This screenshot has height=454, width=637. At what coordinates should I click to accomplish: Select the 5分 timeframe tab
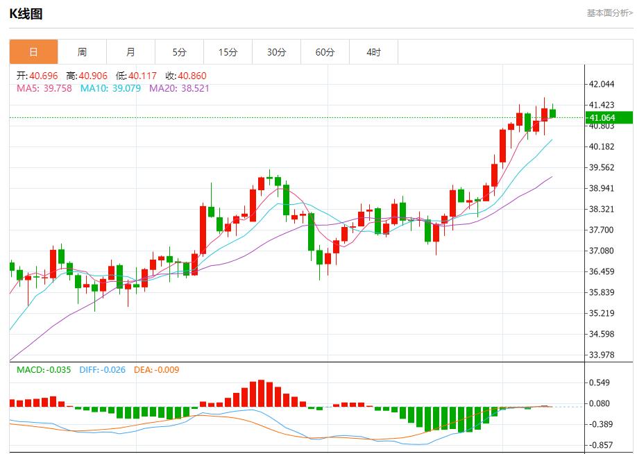178,51
